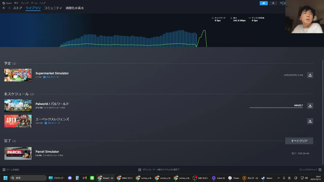The width and height of the screenshot is (324, 182).
Task: Open LINE from the taskbar
Action: click(92, 178)
